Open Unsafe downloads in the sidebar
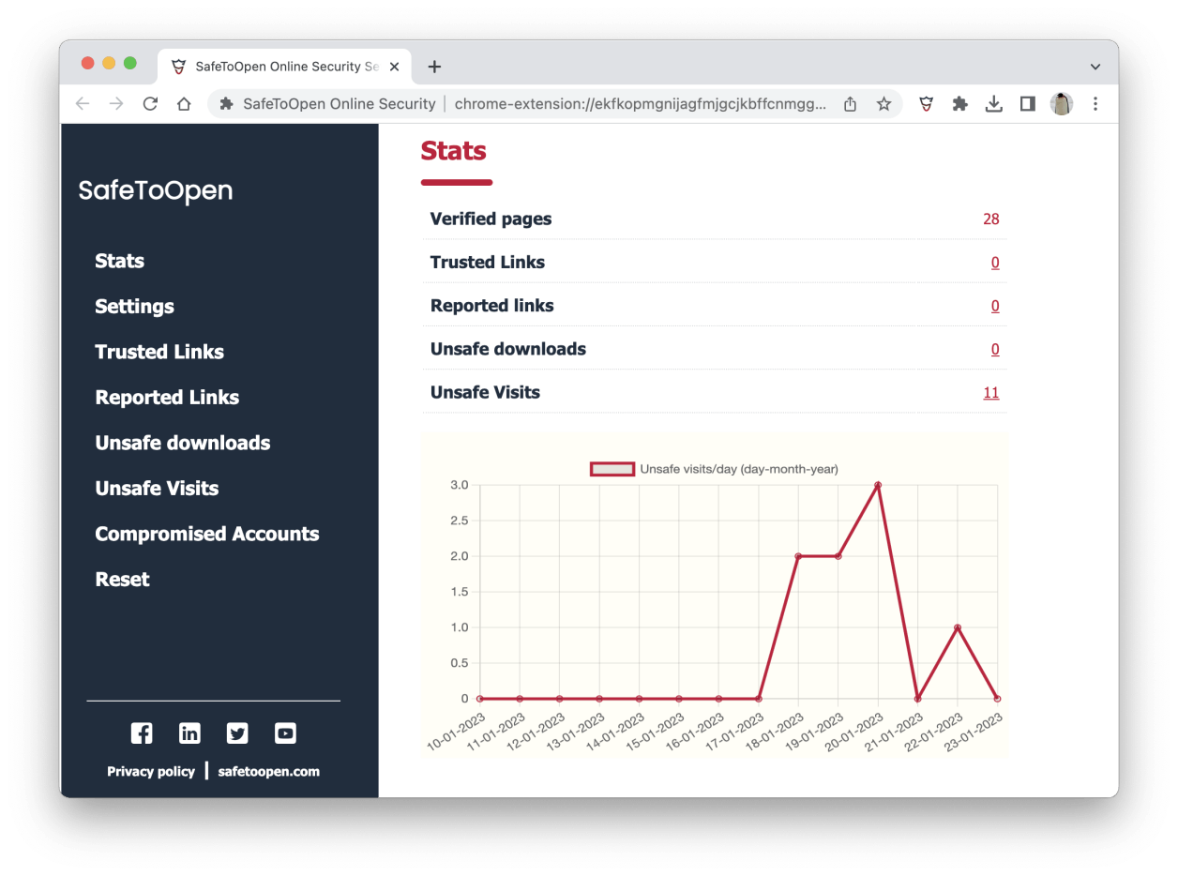The image size is (1178, 876). (183, 443)
